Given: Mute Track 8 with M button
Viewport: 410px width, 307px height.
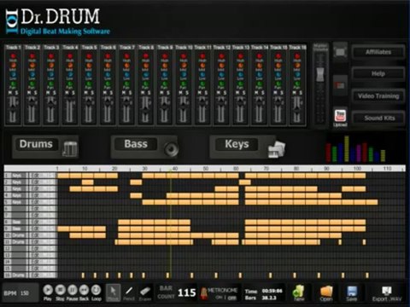Looking at the screenshot, I should pyautogui.click(x=143, y=93).
